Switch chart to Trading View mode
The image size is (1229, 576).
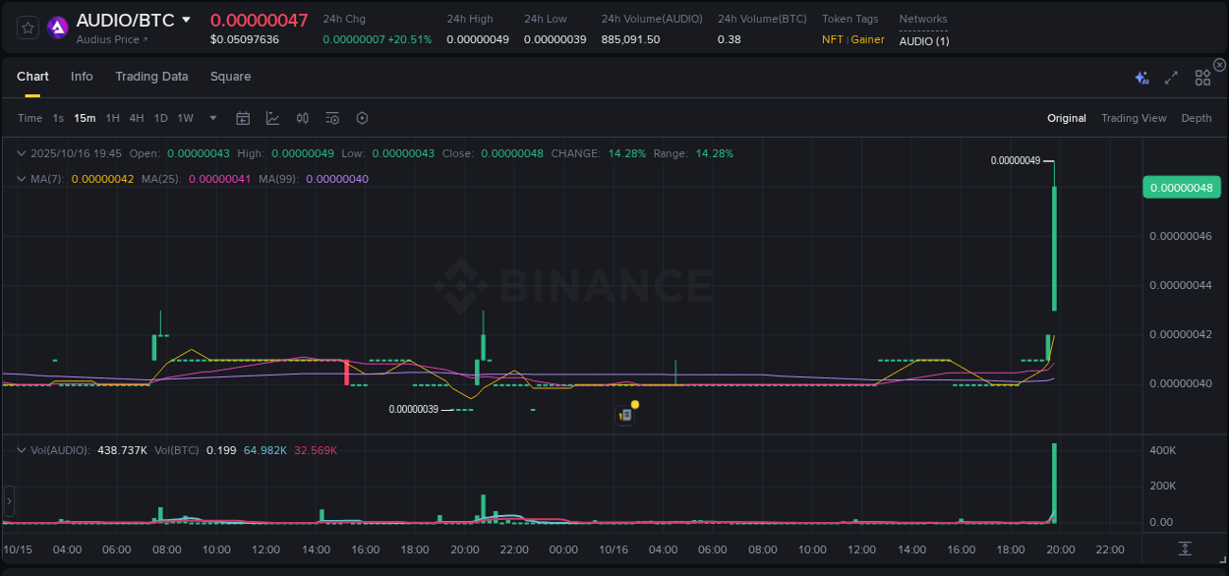(1134, 118)
